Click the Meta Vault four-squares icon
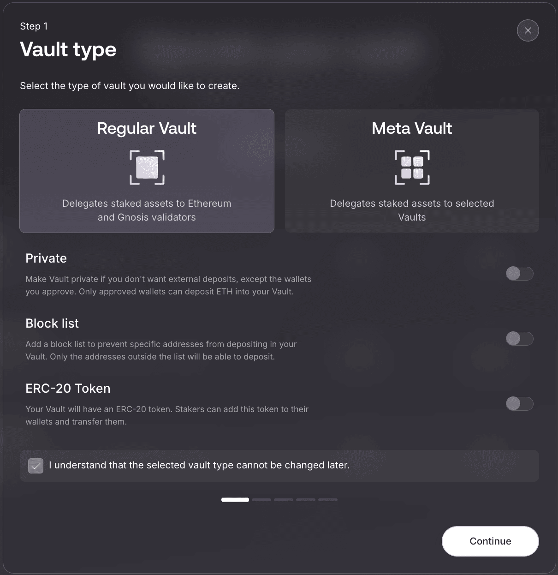The height and width of the screenshot is (575, 558). pos(412,168)
